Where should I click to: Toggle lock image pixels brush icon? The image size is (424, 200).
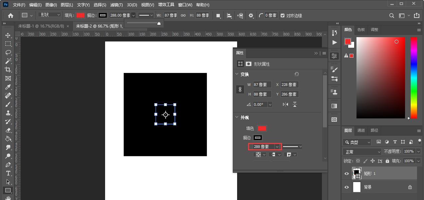(365, 161)
